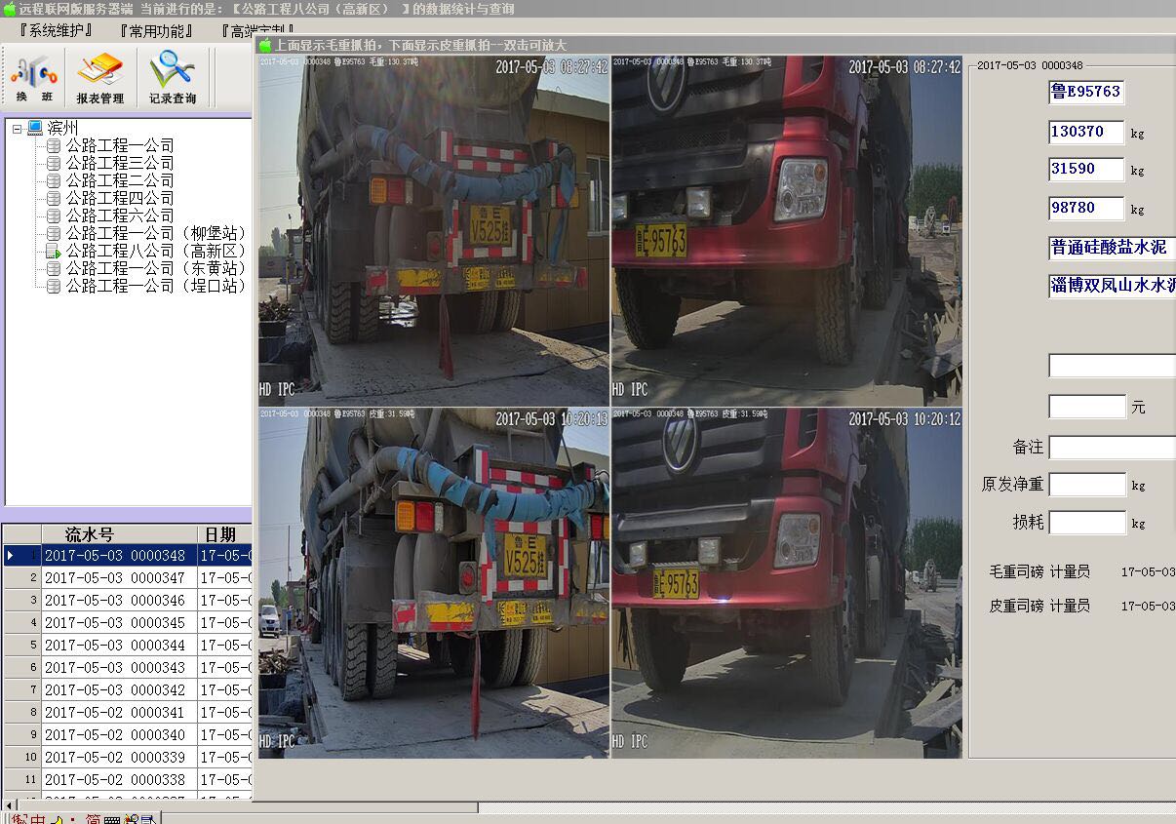This screenshot has width=1176, height=824.
Task: Select the 滨州 computer icon in tree
Action: click(36, 128)
